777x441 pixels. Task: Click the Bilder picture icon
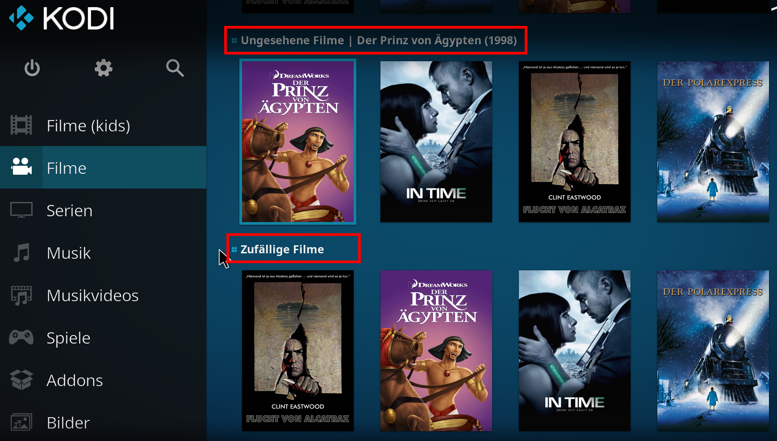pos(21,422)
